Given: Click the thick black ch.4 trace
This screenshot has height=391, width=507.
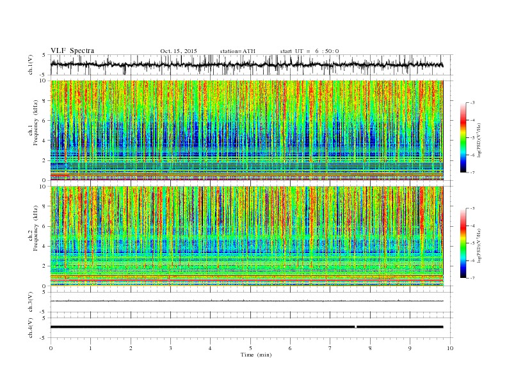Looking at the screenshot, I should (246, 327).
